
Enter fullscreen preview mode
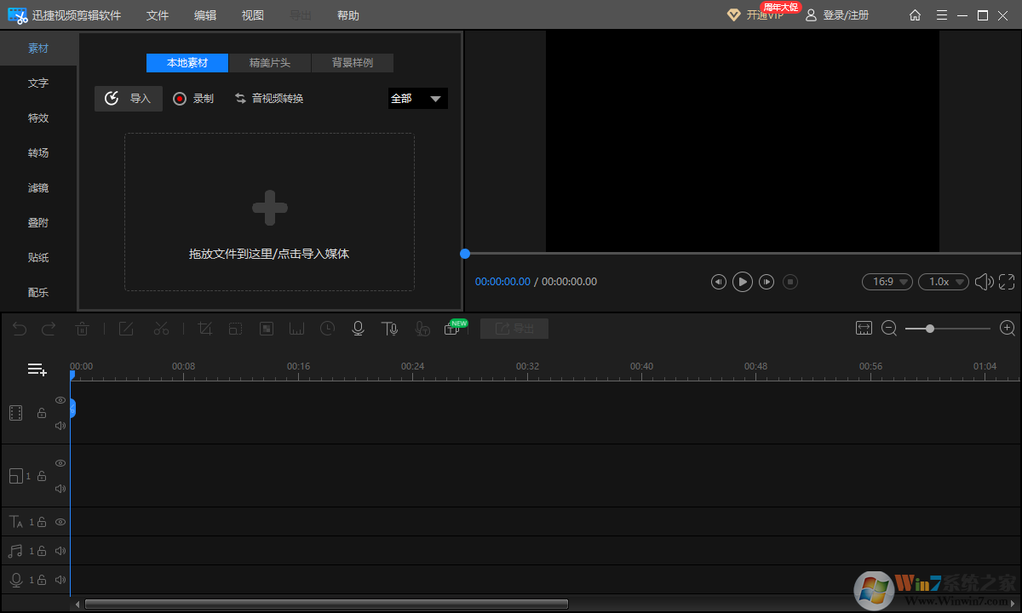pos(1007,281)
